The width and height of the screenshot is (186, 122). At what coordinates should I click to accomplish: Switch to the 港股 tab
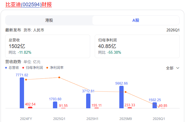click(x=49, y=20)
